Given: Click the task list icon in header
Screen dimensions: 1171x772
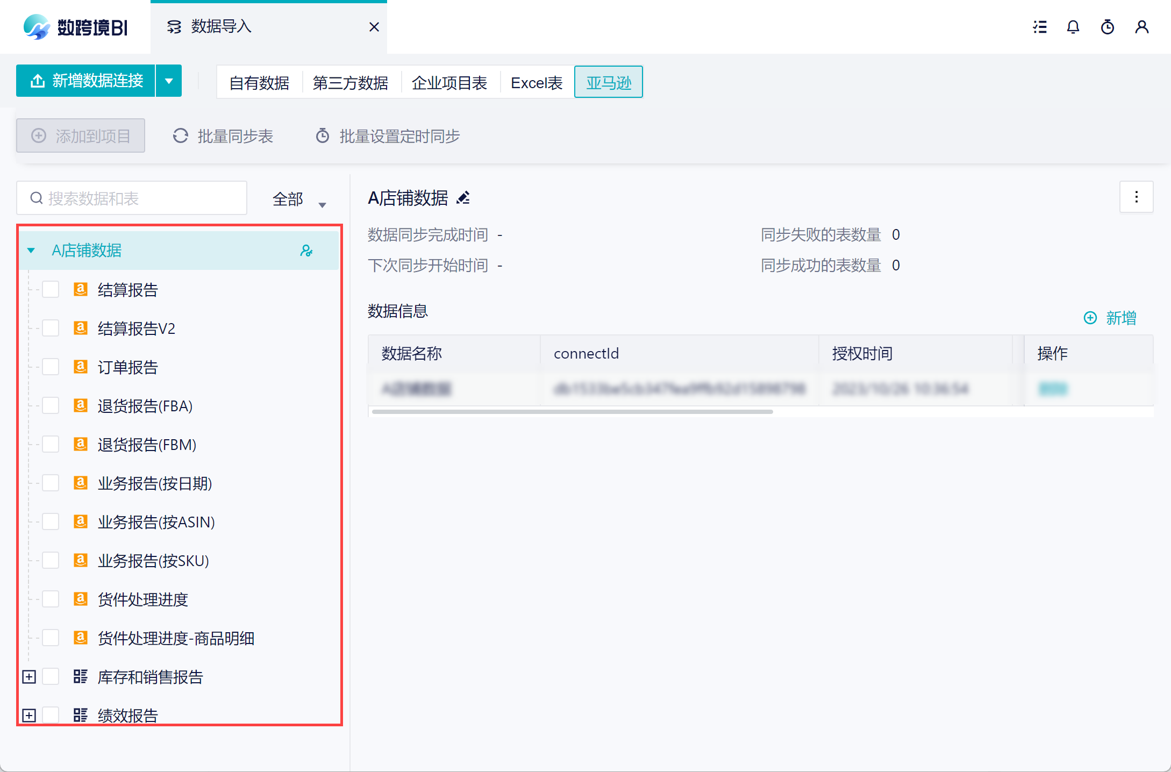Looking at the screenshot, I should [x=1040, y=27].
